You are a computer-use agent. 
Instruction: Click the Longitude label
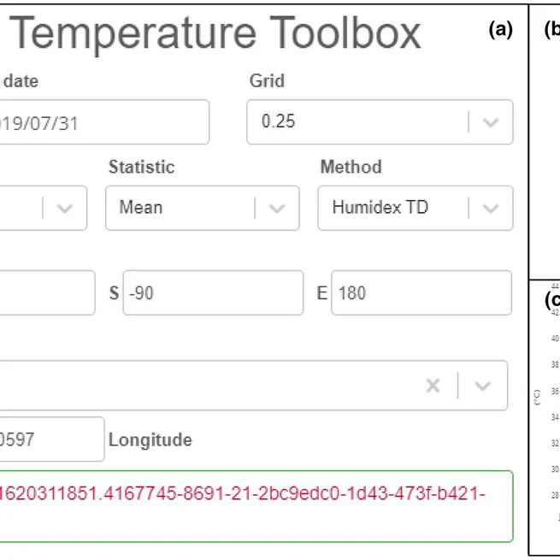coord(150,440)
